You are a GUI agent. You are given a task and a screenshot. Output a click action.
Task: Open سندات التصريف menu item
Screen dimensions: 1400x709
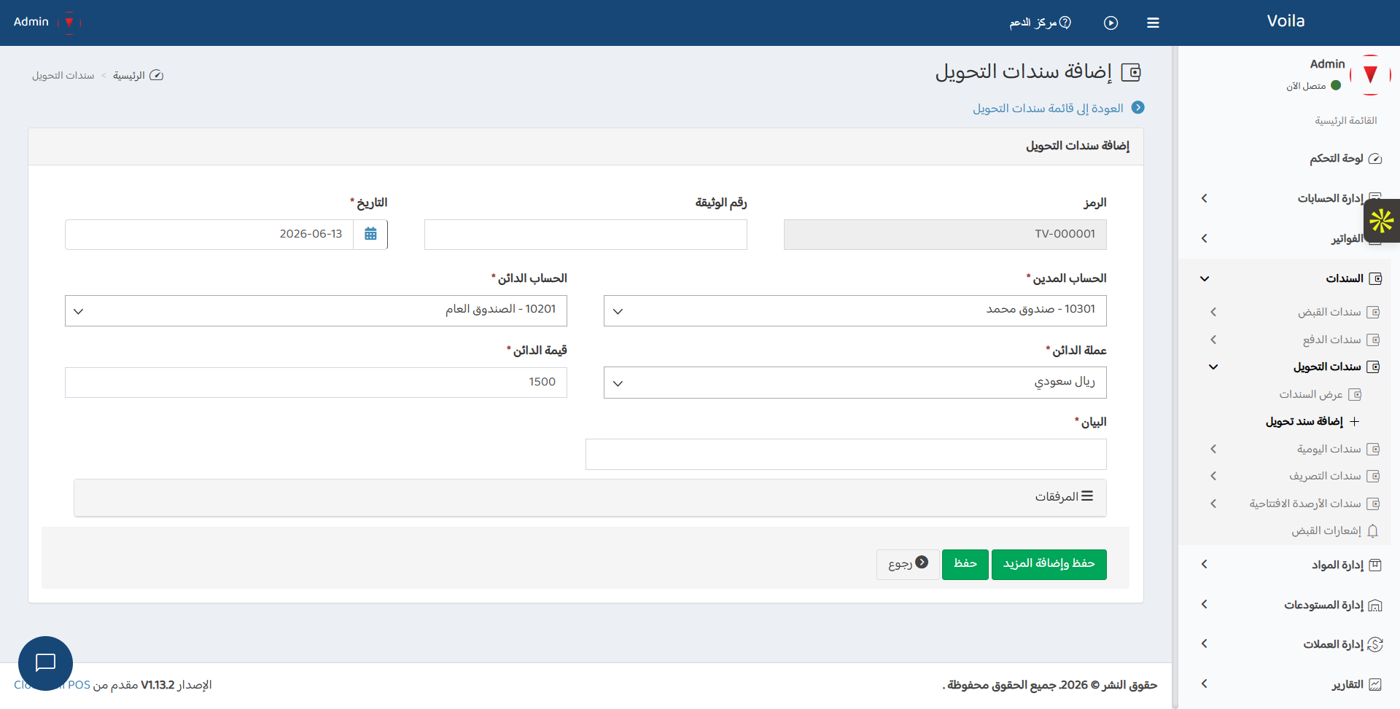coord(1325,476)
